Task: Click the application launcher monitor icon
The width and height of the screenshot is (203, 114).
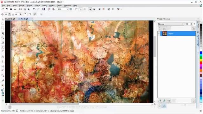Action: [x=118, y=9]
